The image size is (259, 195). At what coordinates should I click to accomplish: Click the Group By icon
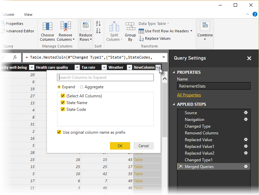[x=130, y=26]
